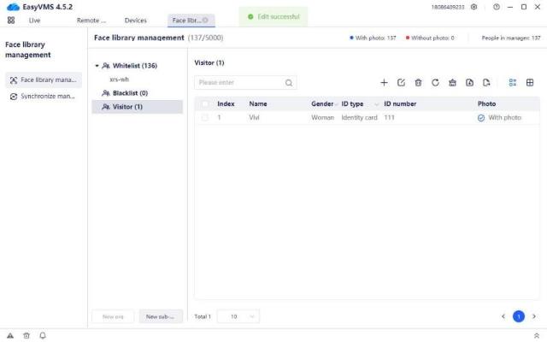
Task: Switch to list view layout
Action: point(513,83)
